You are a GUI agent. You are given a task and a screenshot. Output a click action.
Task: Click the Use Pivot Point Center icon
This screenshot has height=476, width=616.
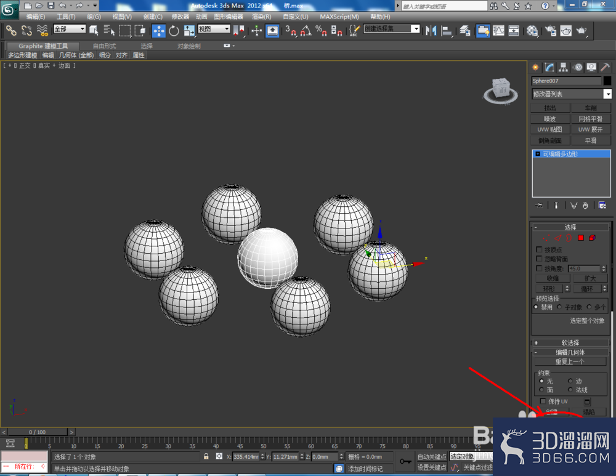(x=238, y=31)
